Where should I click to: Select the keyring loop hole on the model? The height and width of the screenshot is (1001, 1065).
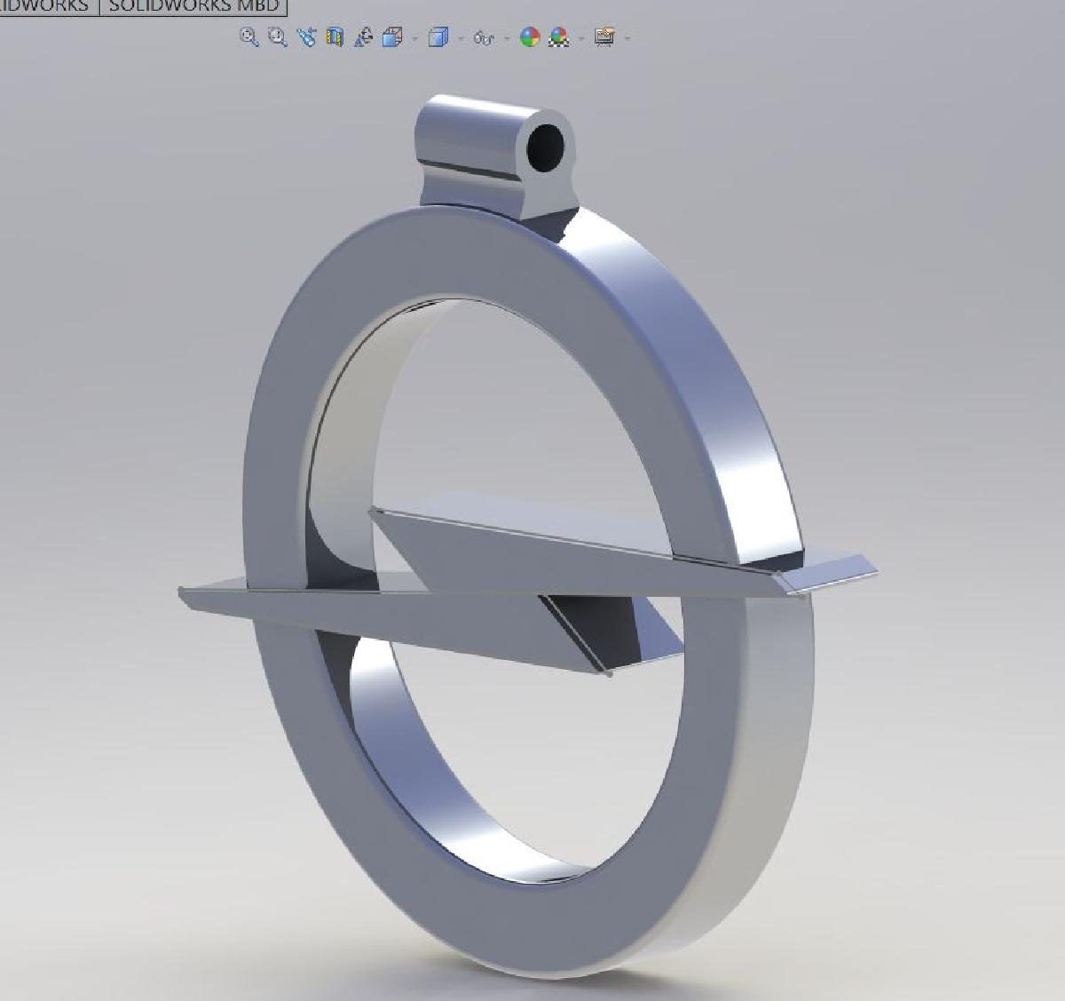tap(545, 147)
